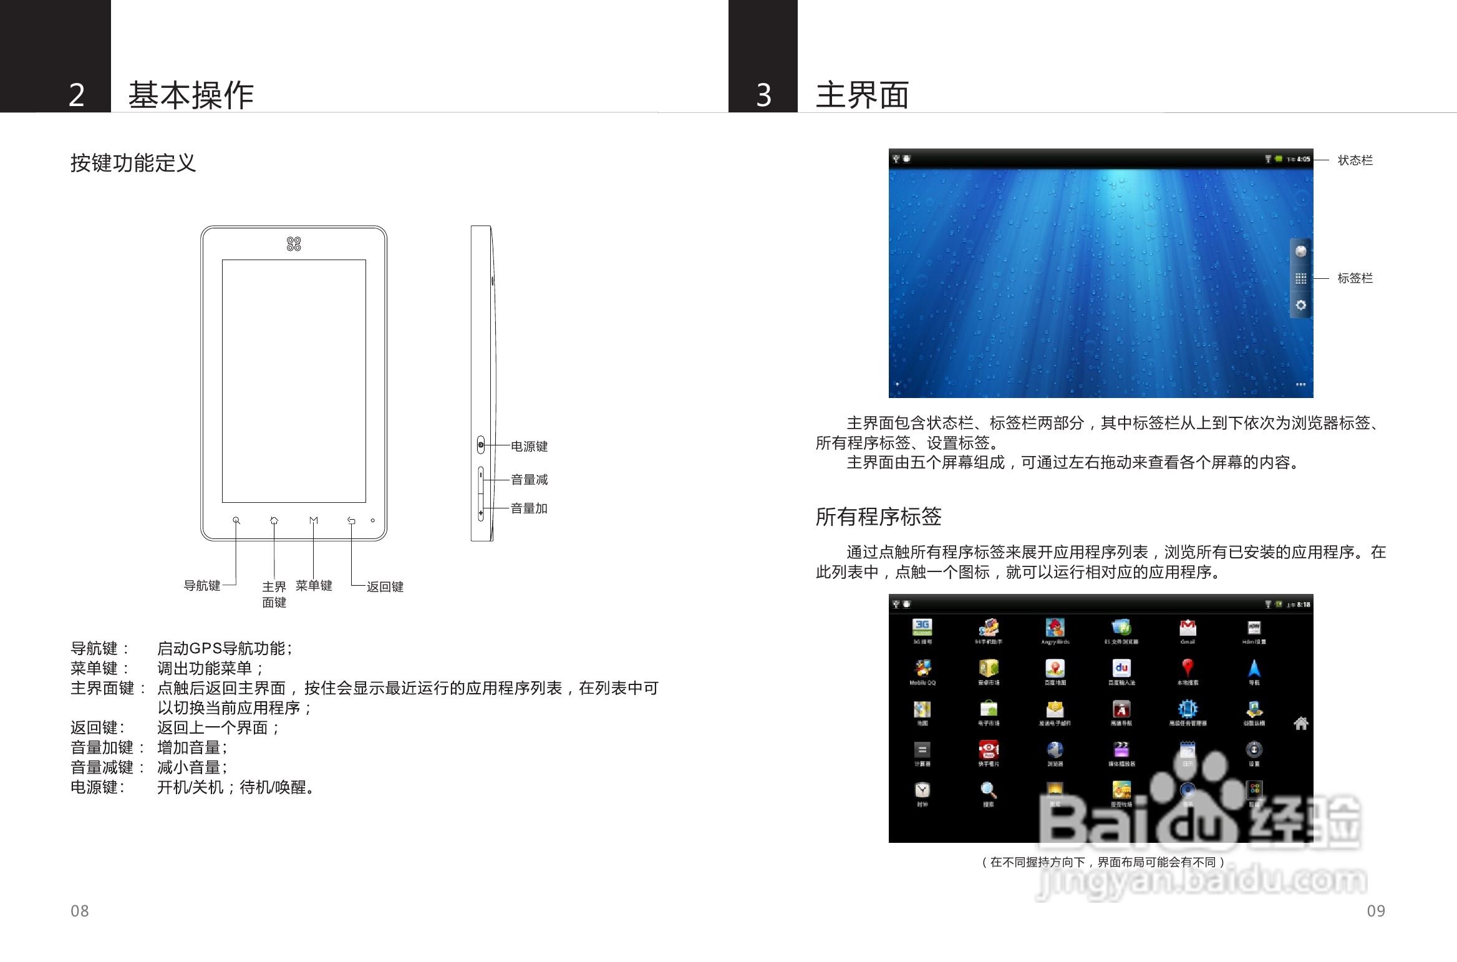Open the clock app icon
Screen dimensions: 1457x962
922,790
